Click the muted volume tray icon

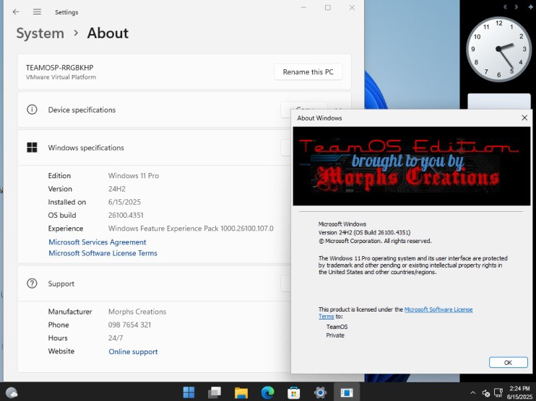click(x=485, y=394)
